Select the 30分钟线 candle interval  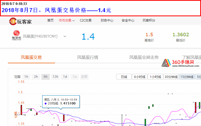click(x=171, y=77)
